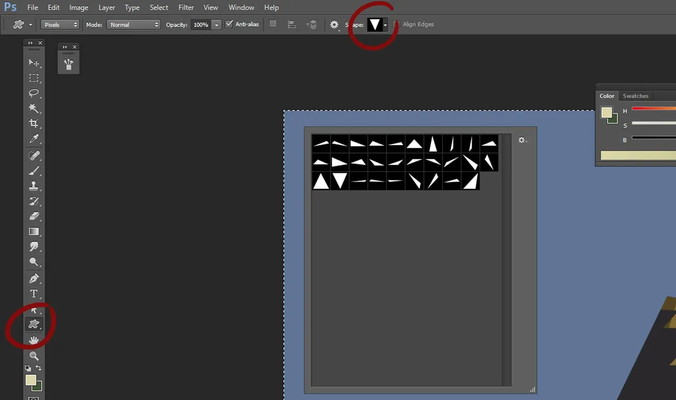This screenshot has height=400, width=676.
Task: Open the options bar gear settings
Action: 334,25
